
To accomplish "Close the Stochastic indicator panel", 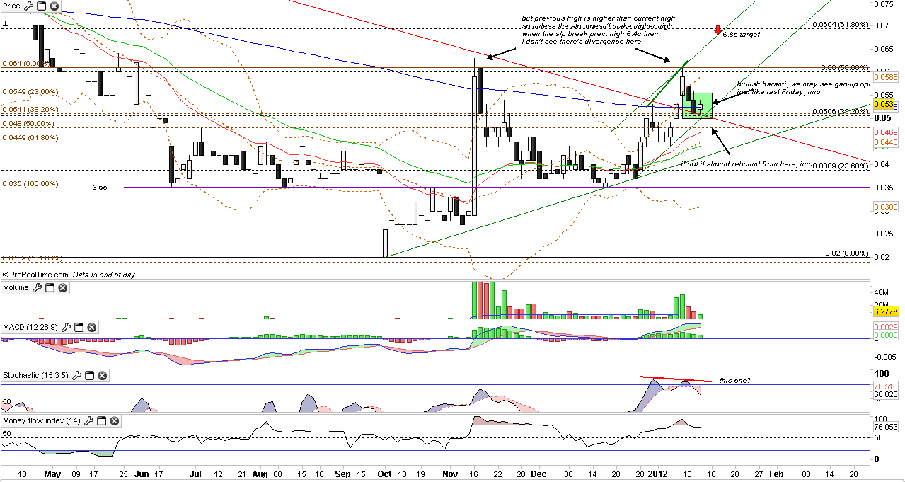I will pos(103,375).
